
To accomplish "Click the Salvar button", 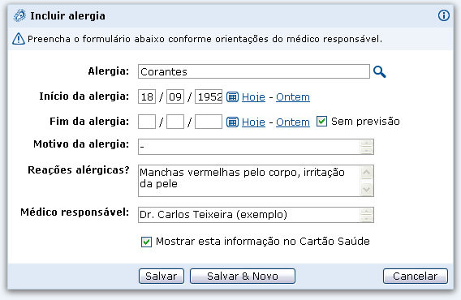I will point(162,276).
